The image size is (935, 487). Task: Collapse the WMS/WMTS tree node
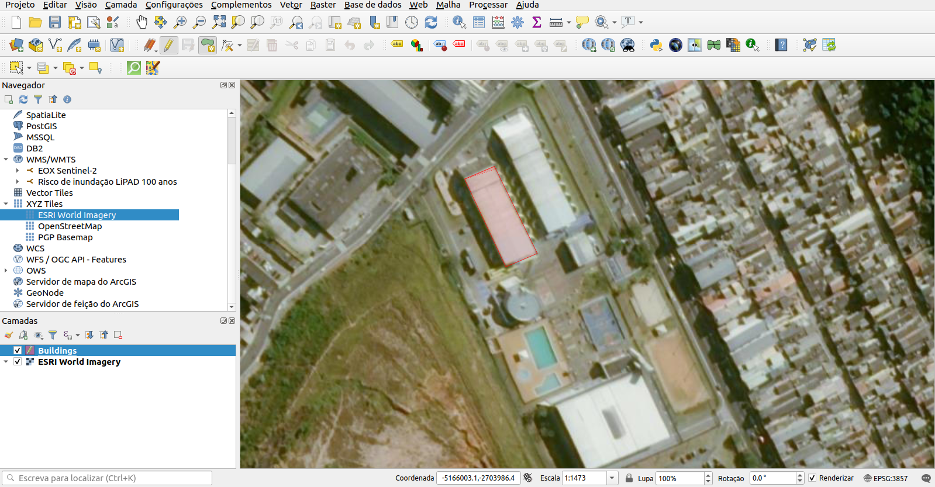[6, 159]
